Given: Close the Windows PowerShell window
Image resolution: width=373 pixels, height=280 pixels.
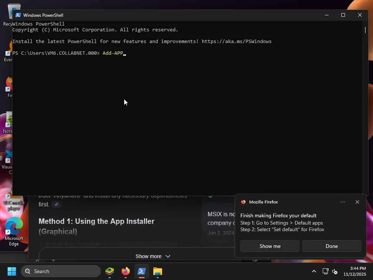Looking at the screenshot, I should coord(360,15).
